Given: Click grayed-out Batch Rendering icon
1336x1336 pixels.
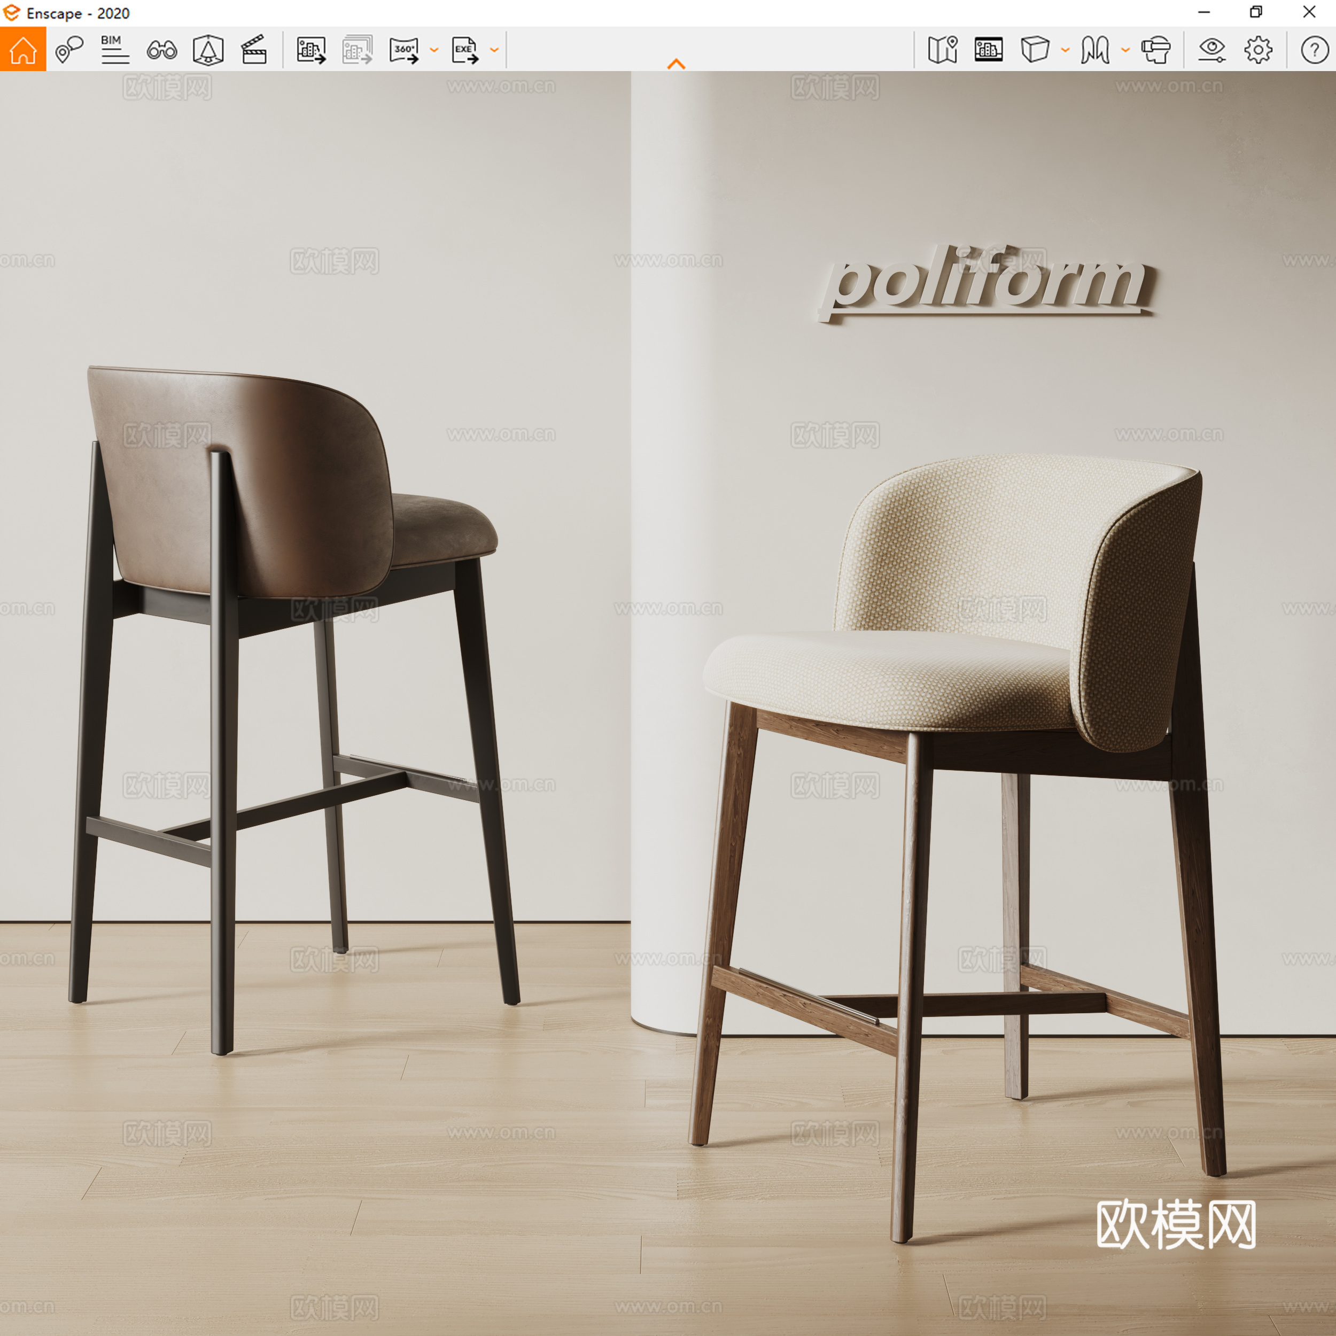Looking at the screenshot, I should coord(358,50).
